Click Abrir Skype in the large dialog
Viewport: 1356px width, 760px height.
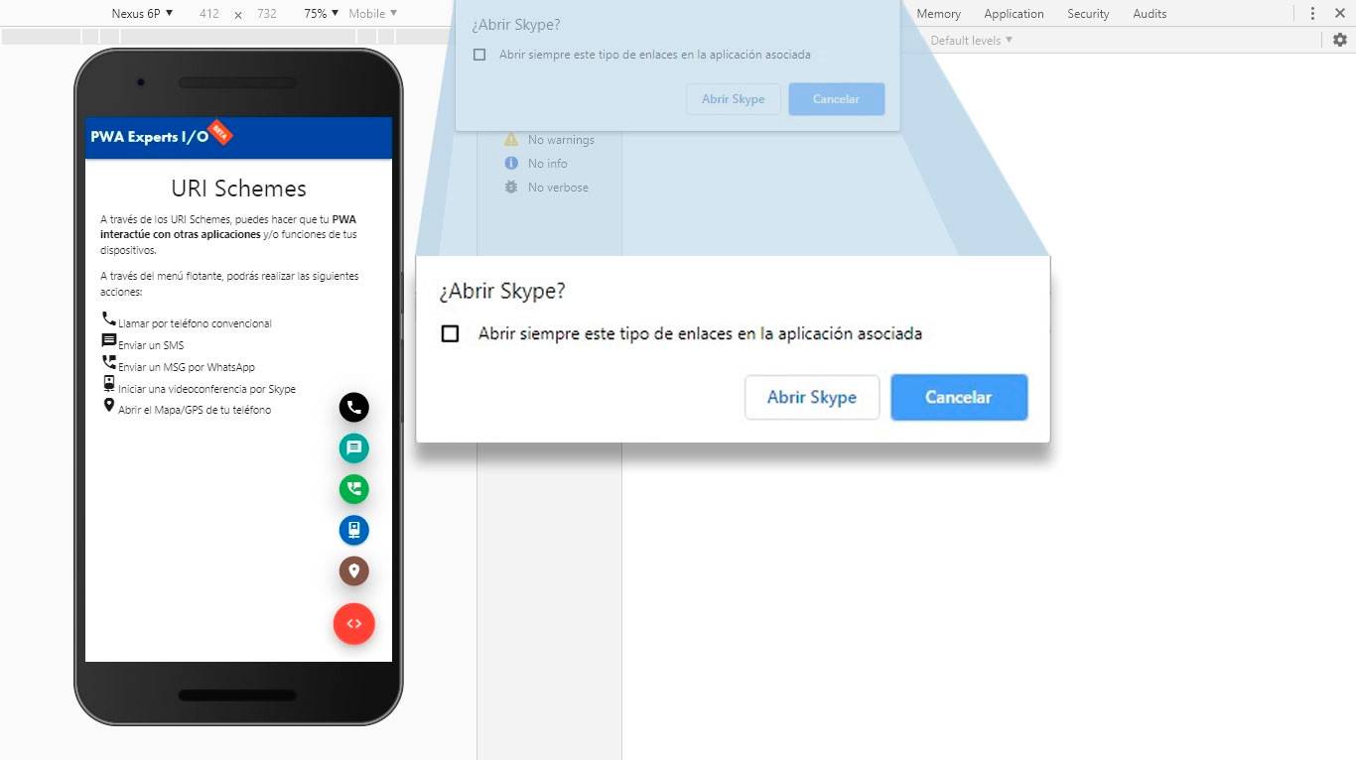click(x=812, y=397)
